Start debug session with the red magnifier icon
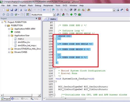This screenshot has height=102, width=130. click(127, 10)
